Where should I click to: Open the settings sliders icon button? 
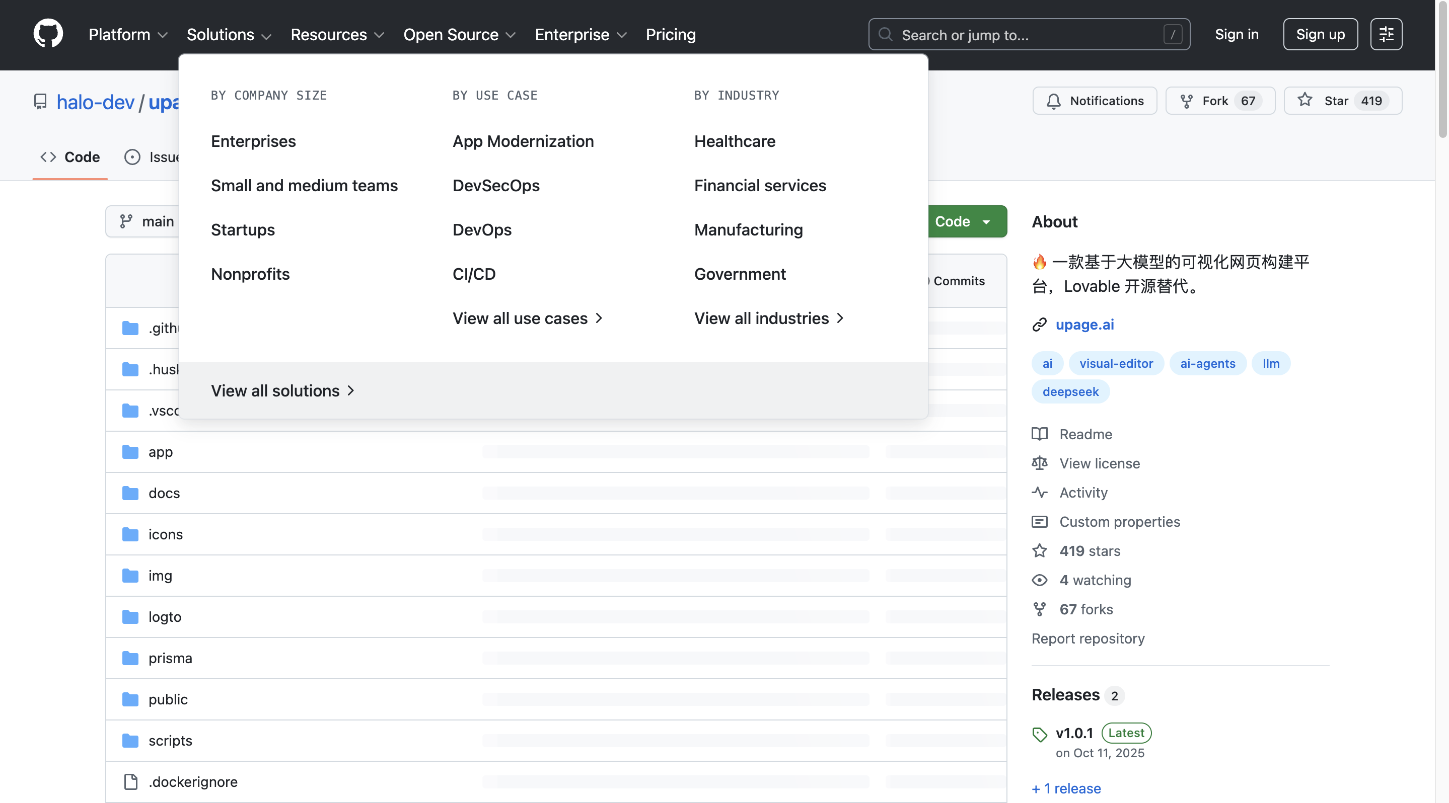[1386, 34]
